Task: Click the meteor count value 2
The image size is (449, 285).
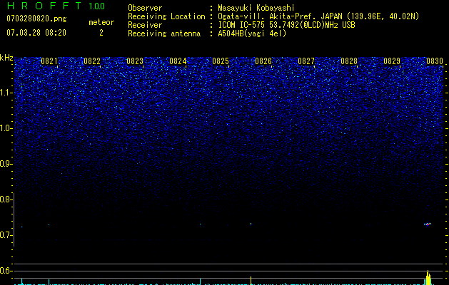Action: tap(101, 33)
